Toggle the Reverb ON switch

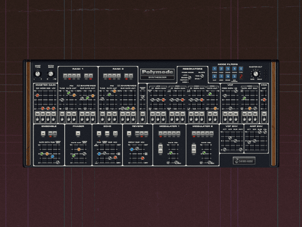129,133
